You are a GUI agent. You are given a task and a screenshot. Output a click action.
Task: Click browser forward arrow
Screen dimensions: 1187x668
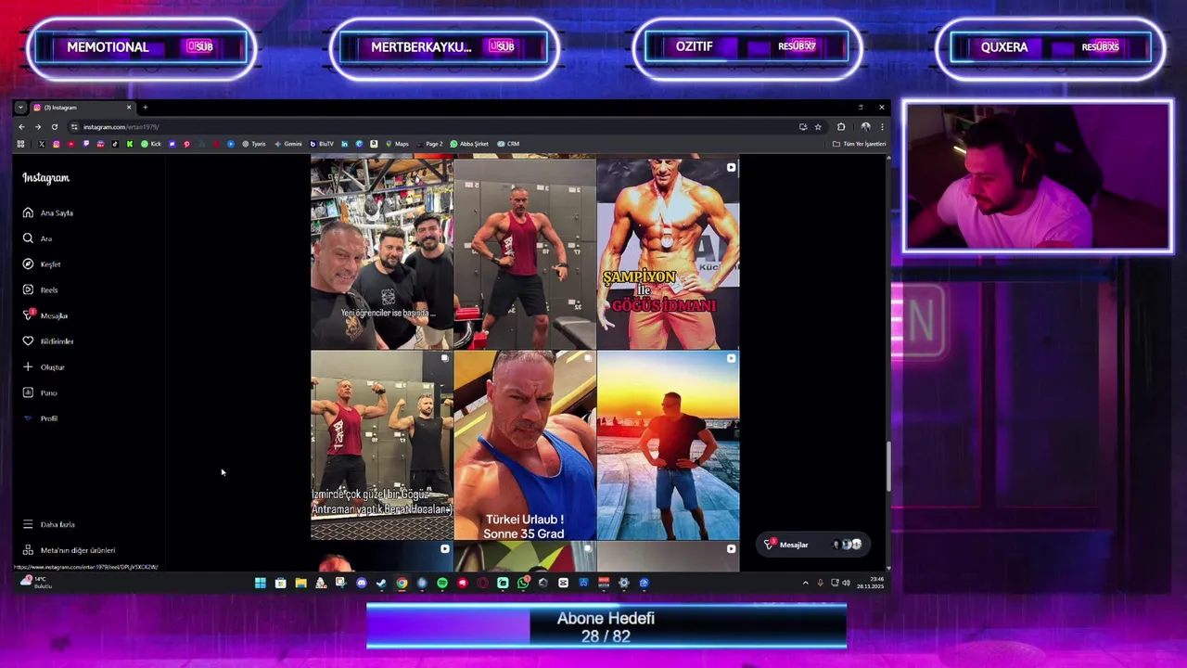tap(38, 126)
